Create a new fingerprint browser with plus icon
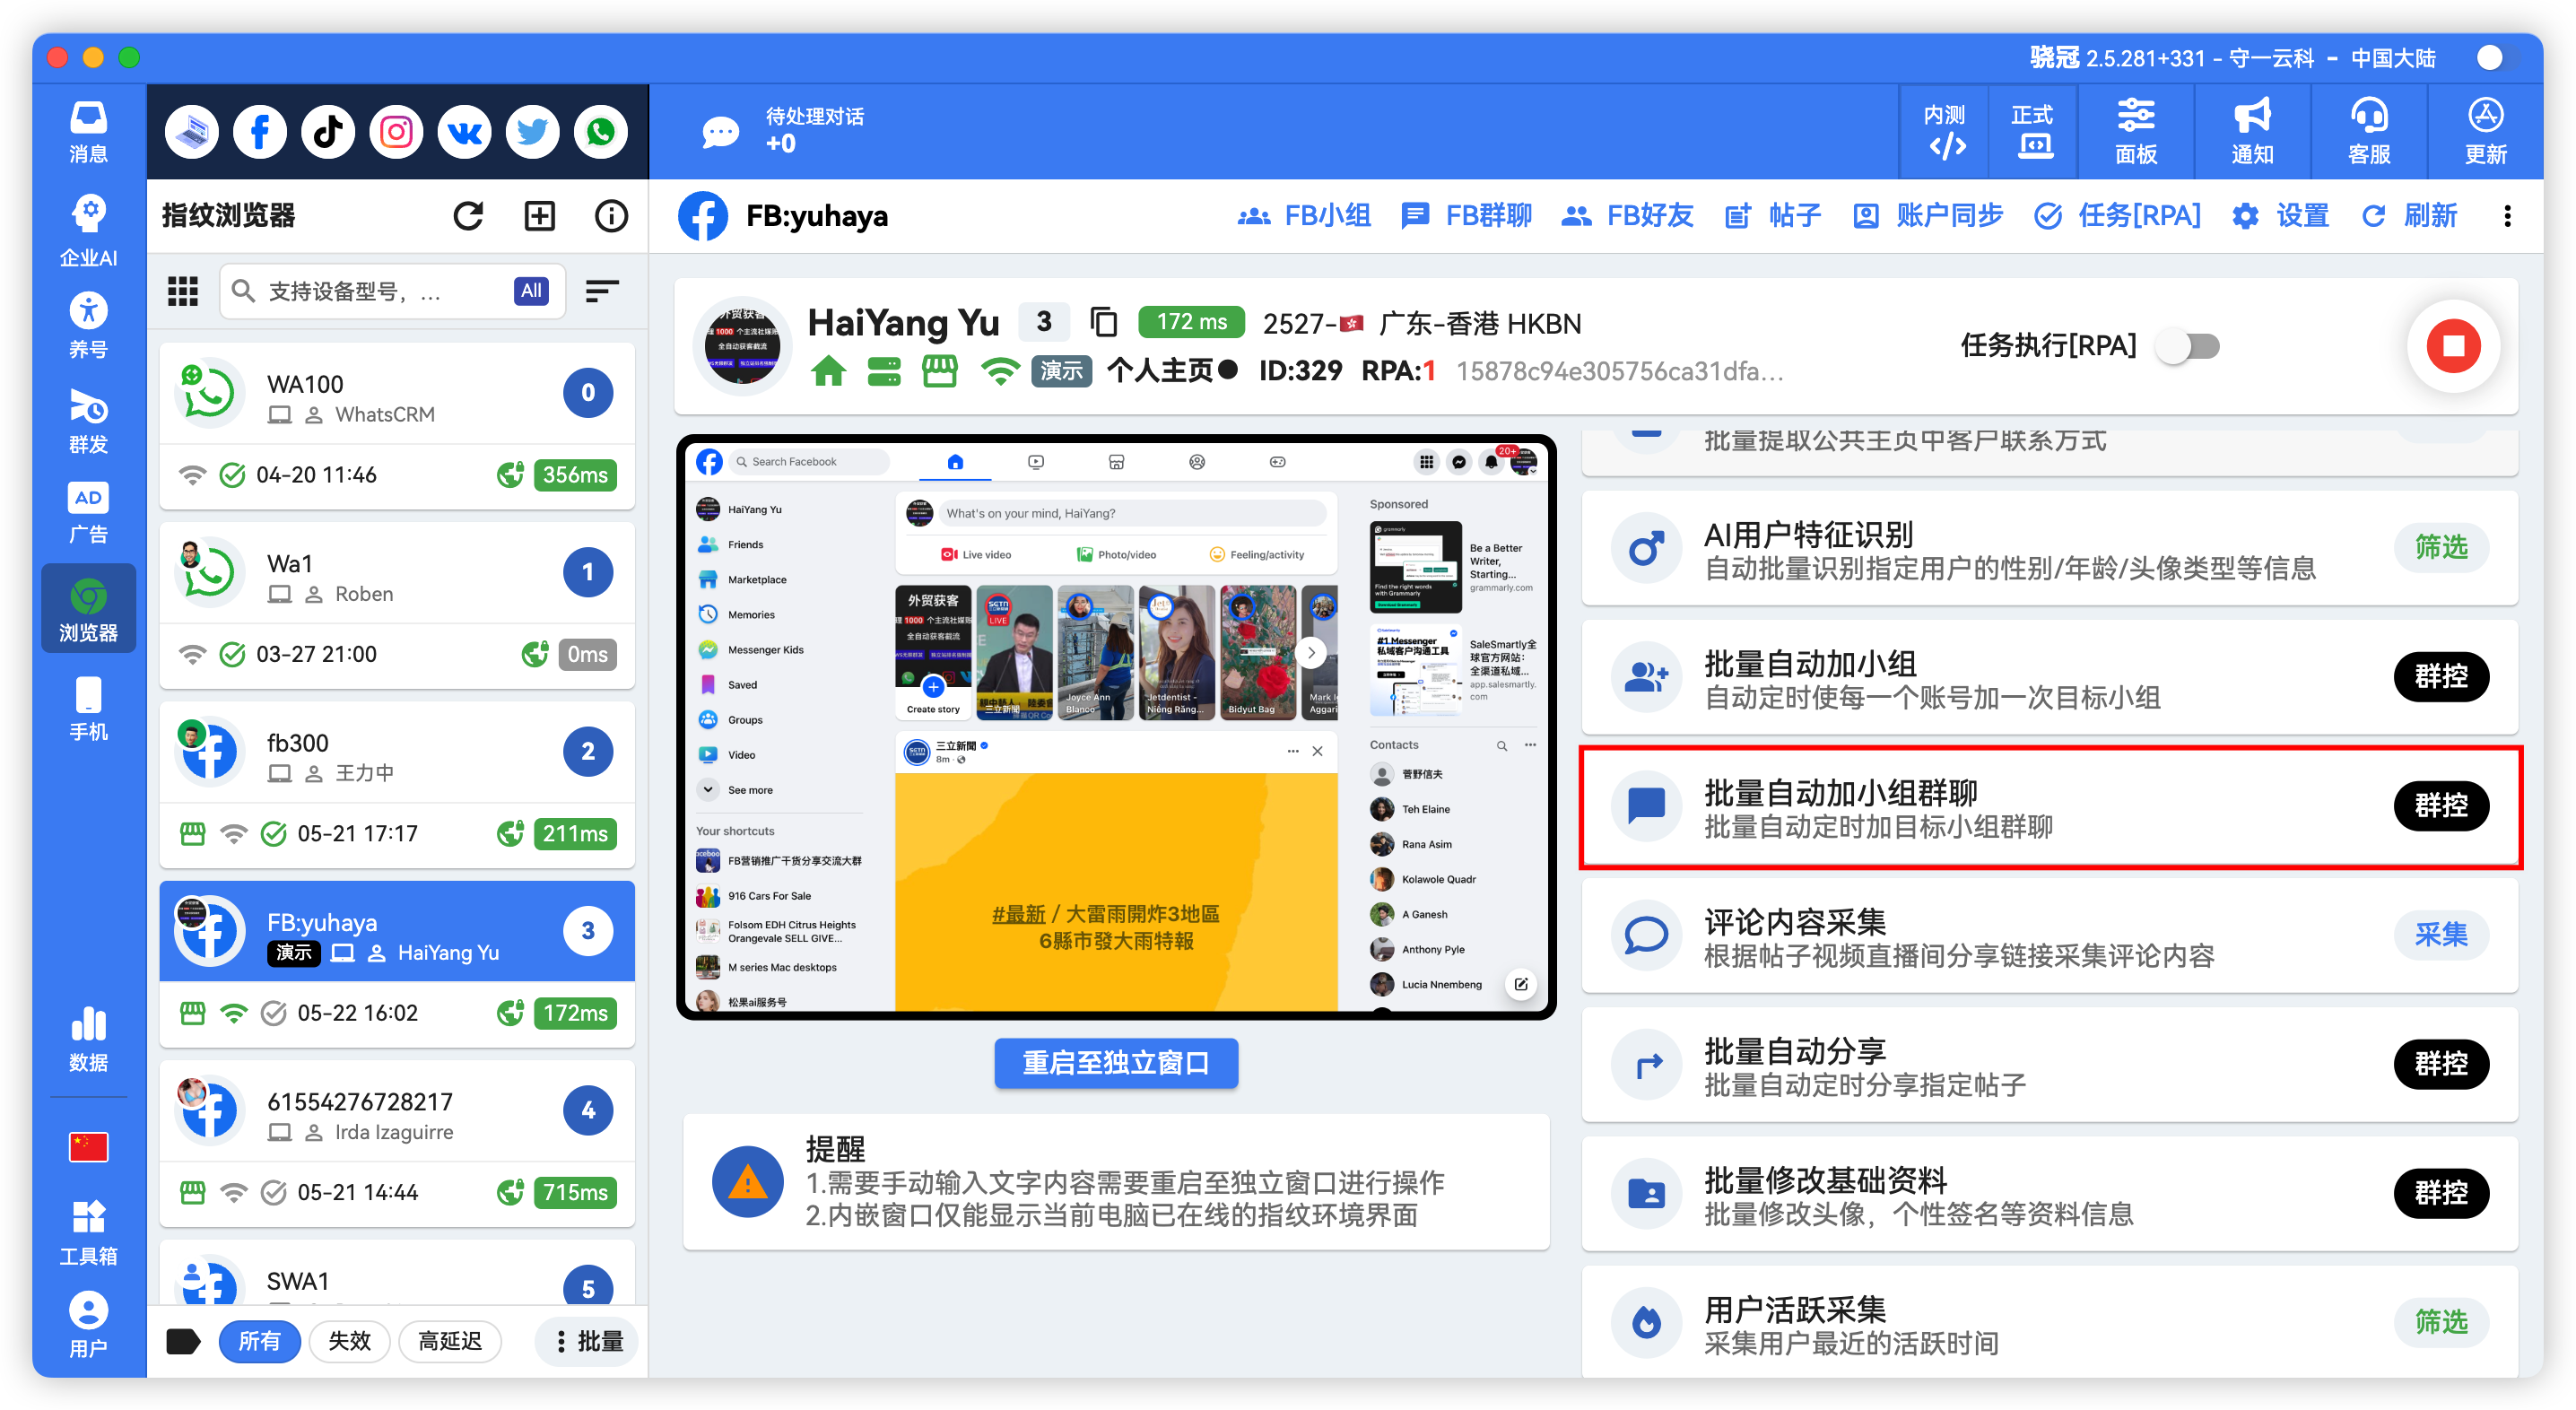This screenshot has width=2576, height=1410. 539,215
